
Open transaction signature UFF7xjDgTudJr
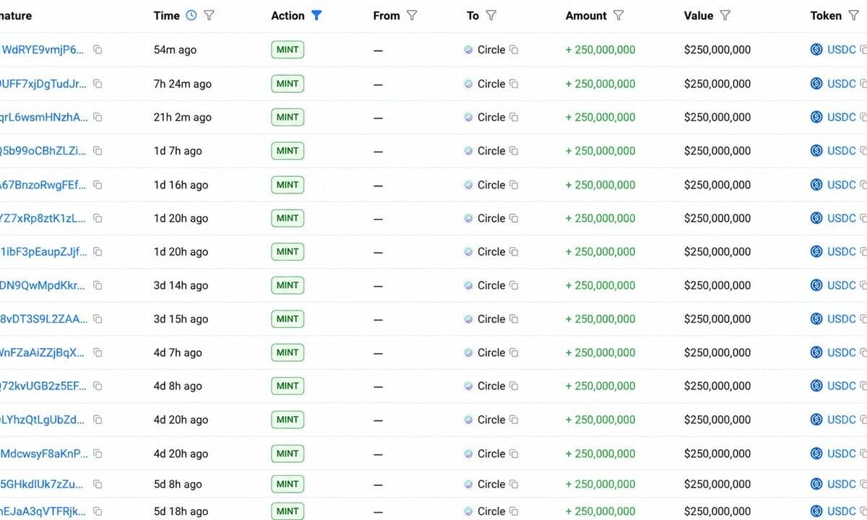[x=43, y=84]
